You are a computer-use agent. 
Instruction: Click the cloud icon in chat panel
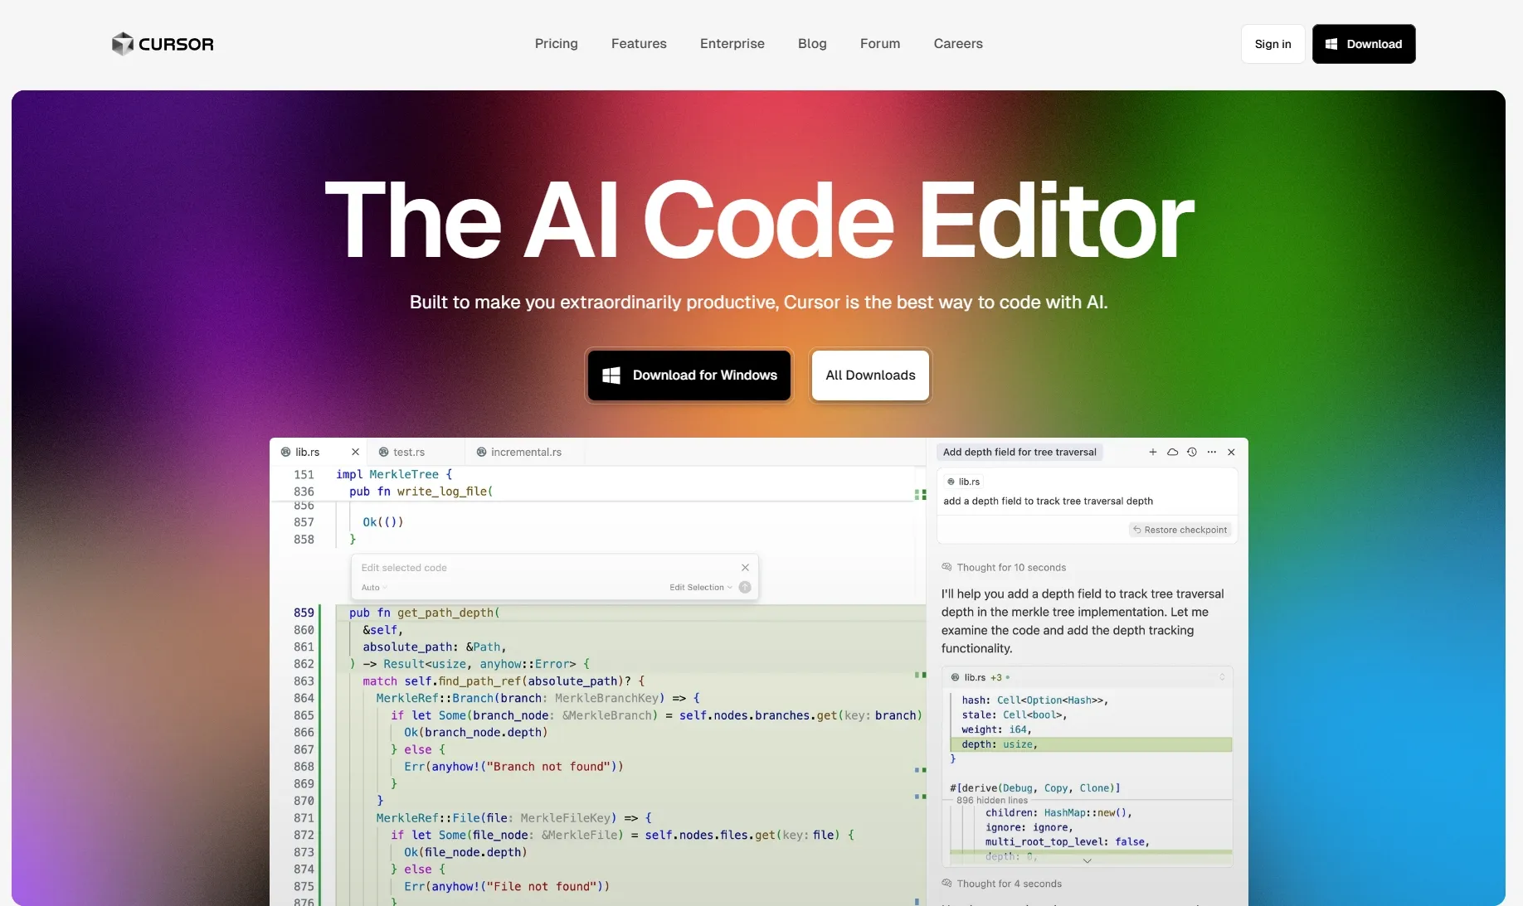click(x=1172, y=452)
